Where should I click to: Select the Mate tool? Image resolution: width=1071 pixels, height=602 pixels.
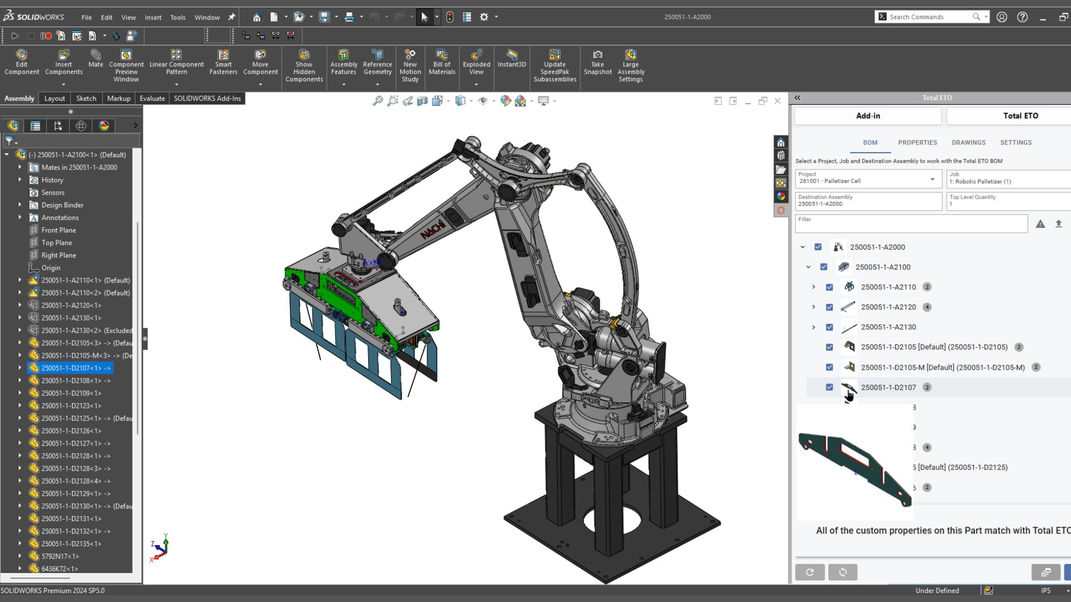[x=96, y=59]
